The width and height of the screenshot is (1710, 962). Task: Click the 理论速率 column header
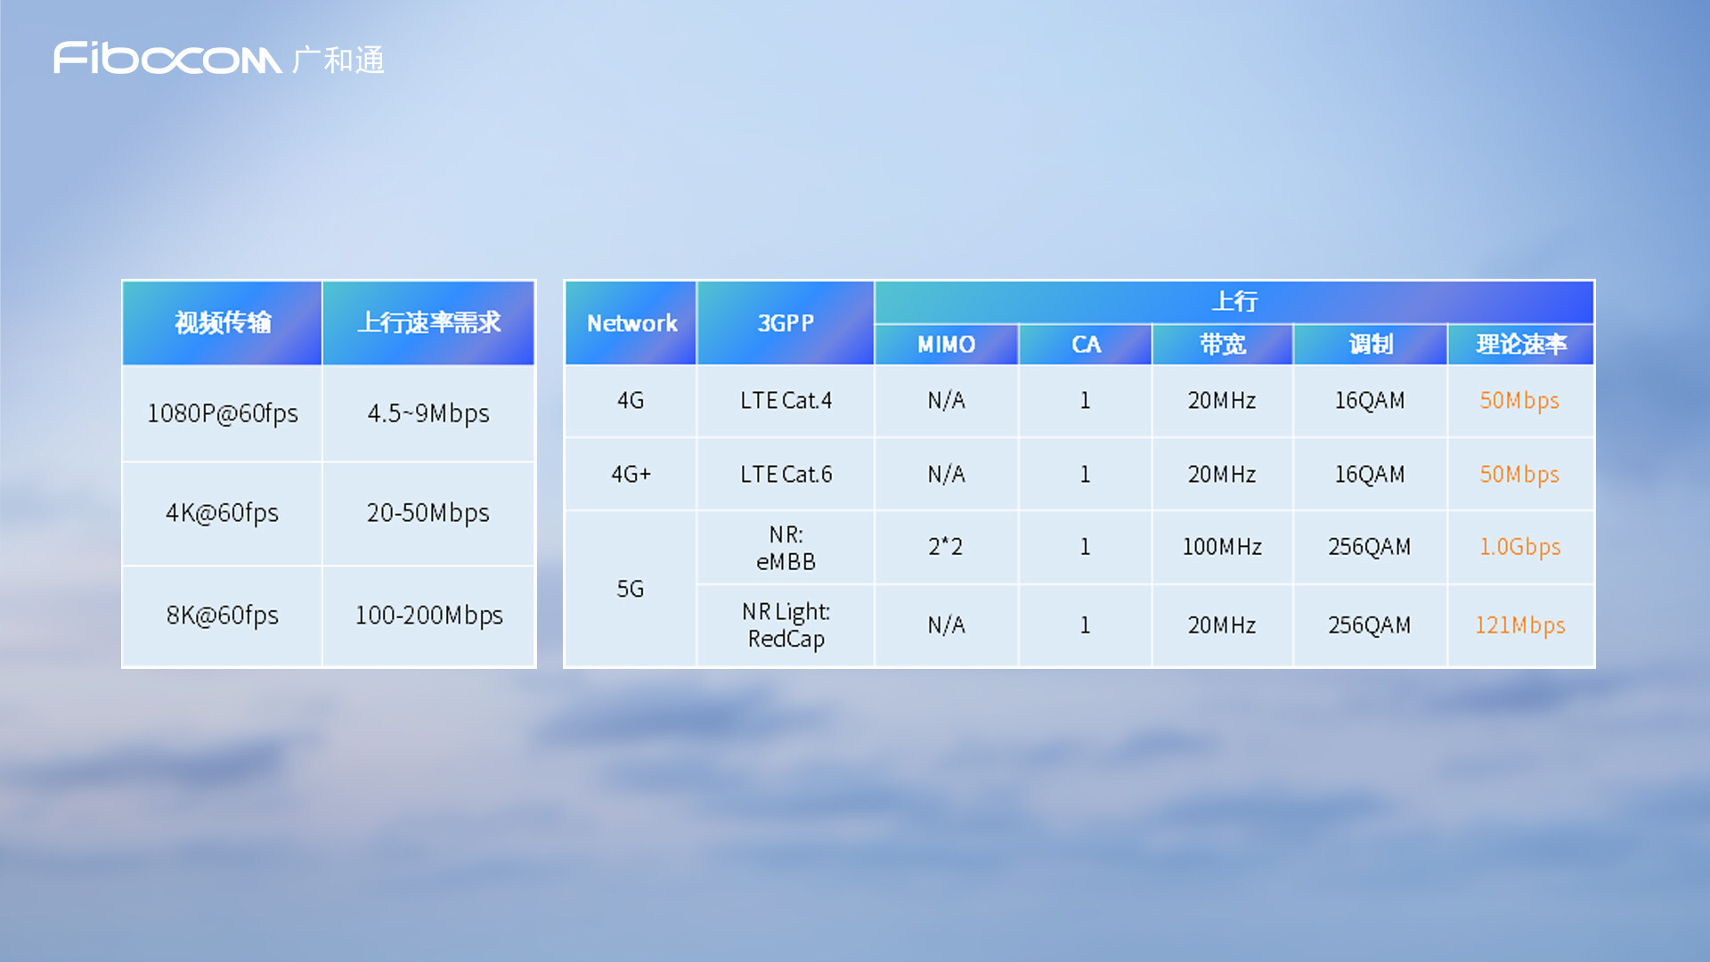[x=1520, y=345]
